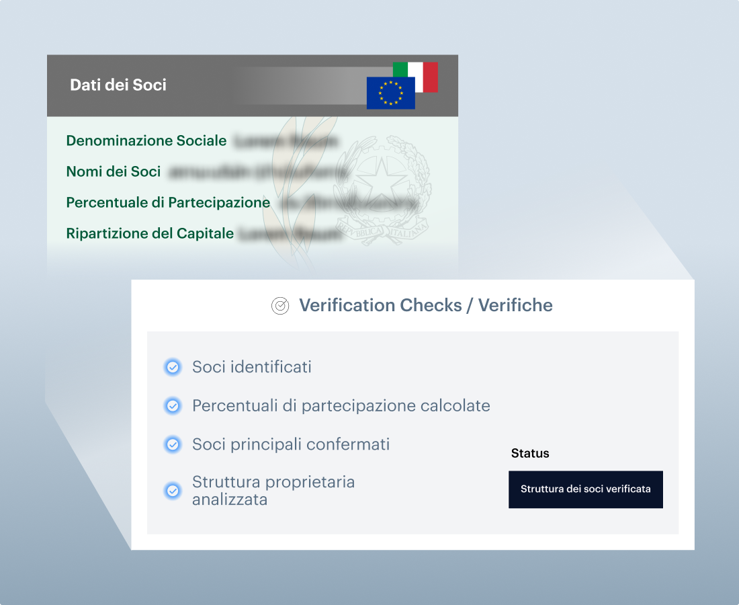The image size is (739, 605).
Task: Select the Dati dei Soci header title
Action: 118,85
